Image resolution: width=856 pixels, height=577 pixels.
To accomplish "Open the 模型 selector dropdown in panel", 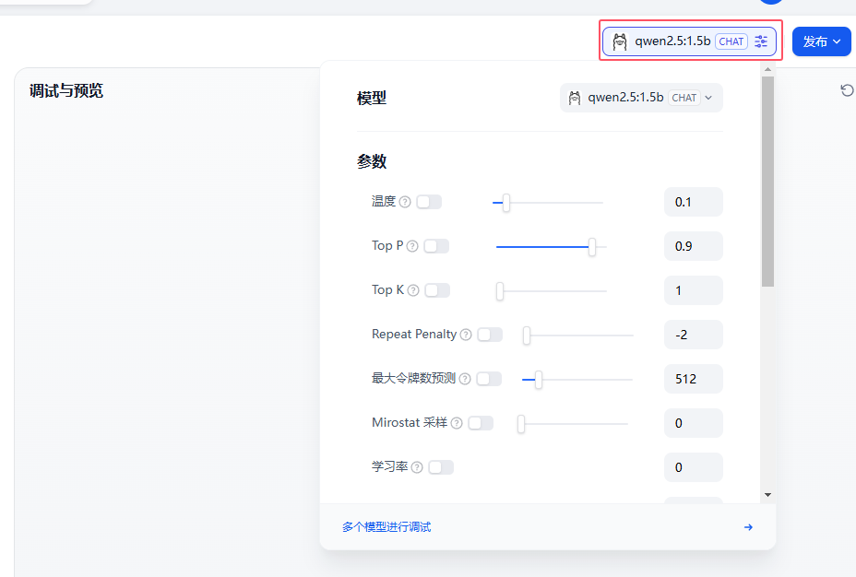I will [x=641, y=98].
